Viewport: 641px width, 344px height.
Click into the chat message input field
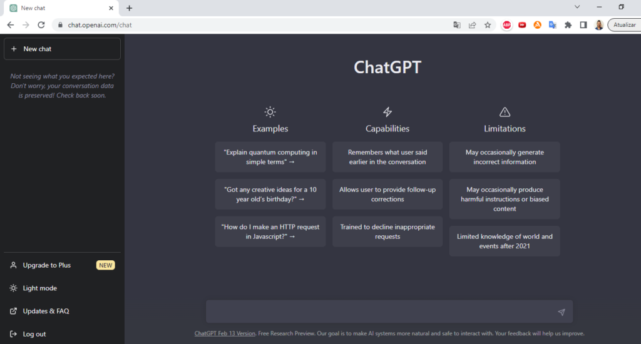pos(389,311)
